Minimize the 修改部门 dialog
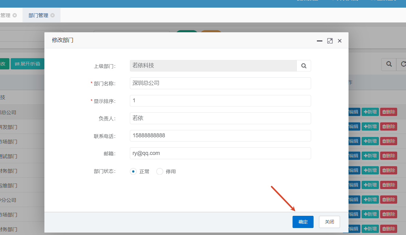The width and height of the screenshot is (406, 235). click(320, 41)
